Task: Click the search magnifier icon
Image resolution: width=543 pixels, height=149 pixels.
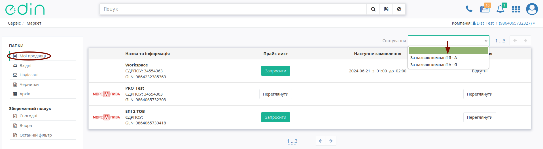Action: point(373,9)
